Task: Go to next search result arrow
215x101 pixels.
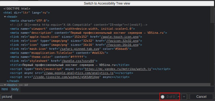Action: pos(184,97)
